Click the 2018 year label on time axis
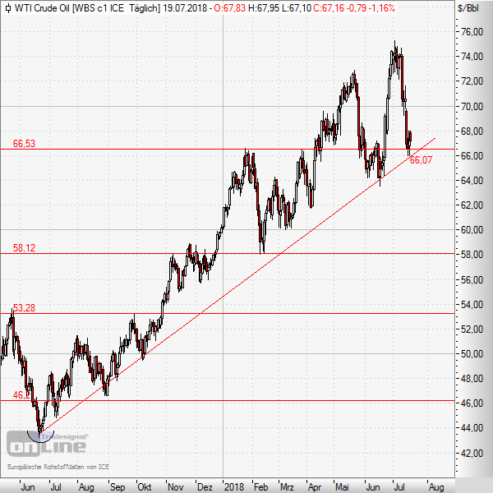This screenshot has width=493, height=493. click(234, 487)
